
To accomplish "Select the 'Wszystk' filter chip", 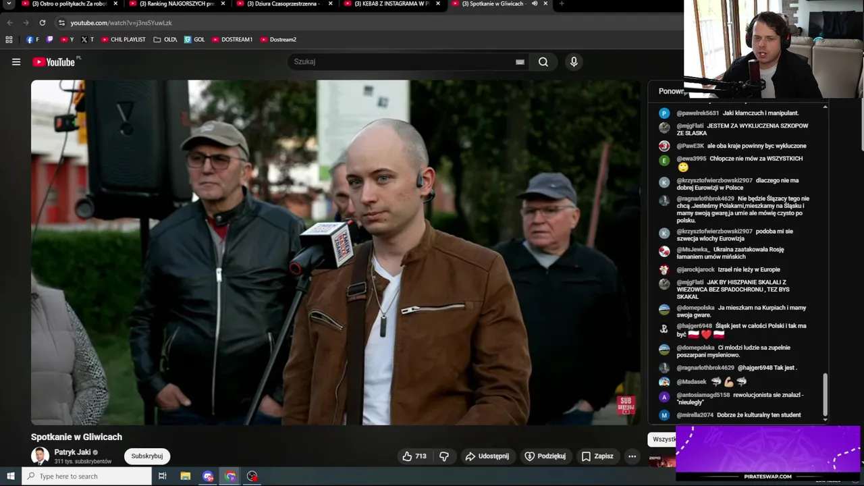I will (664, 439).
